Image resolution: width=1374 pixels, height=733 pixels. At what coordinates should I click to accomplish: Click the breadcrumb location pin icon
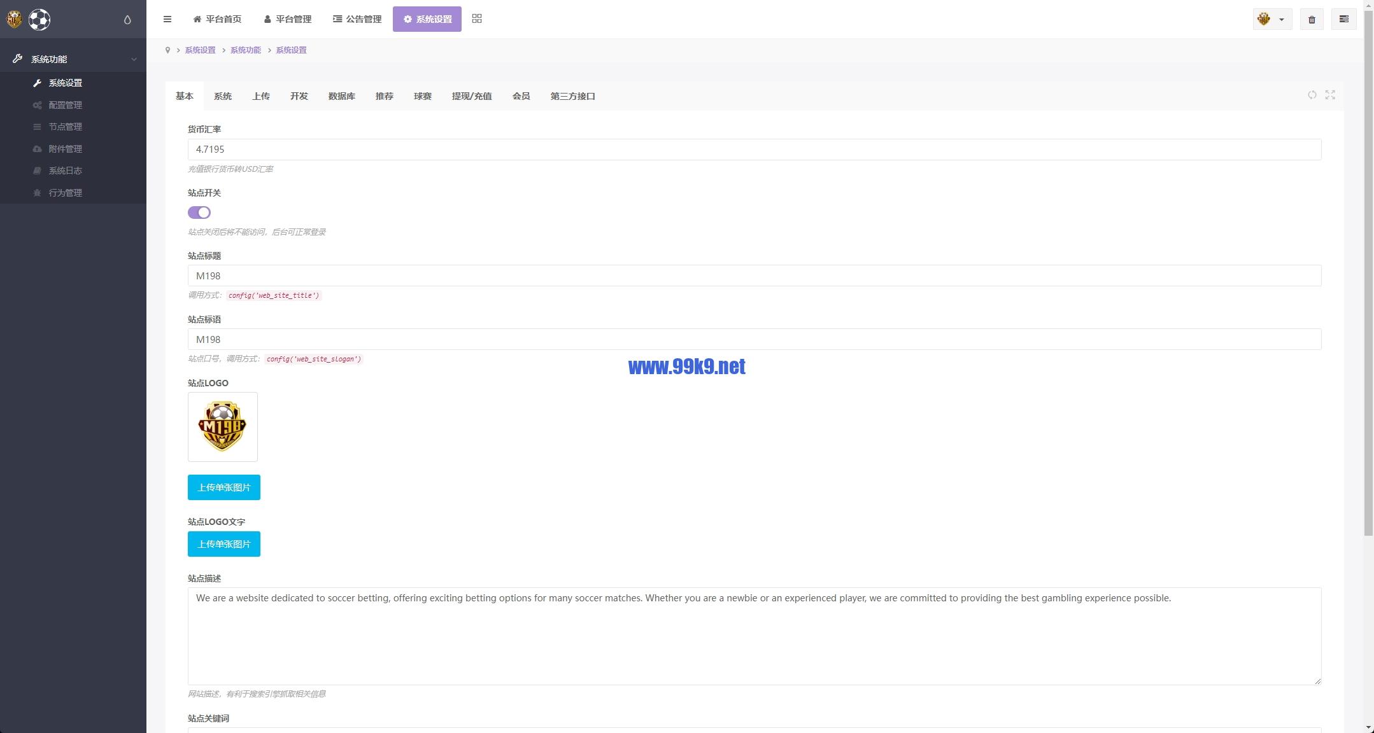(x=167, y=50)
